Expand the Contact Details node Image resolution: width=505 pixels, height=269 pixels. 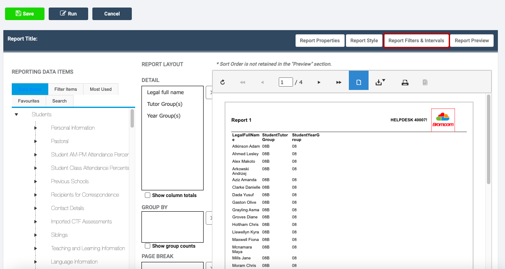[35, 208]
